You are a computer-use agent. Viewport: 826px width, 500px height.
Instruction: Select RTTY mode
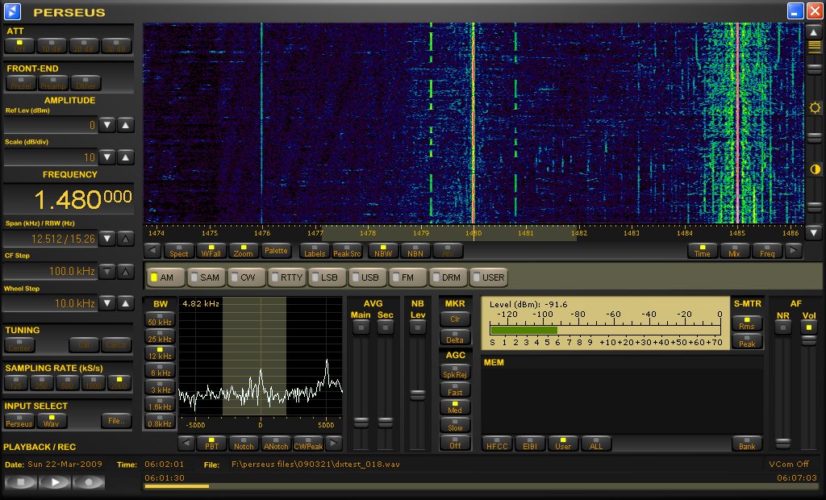point(286,277)
